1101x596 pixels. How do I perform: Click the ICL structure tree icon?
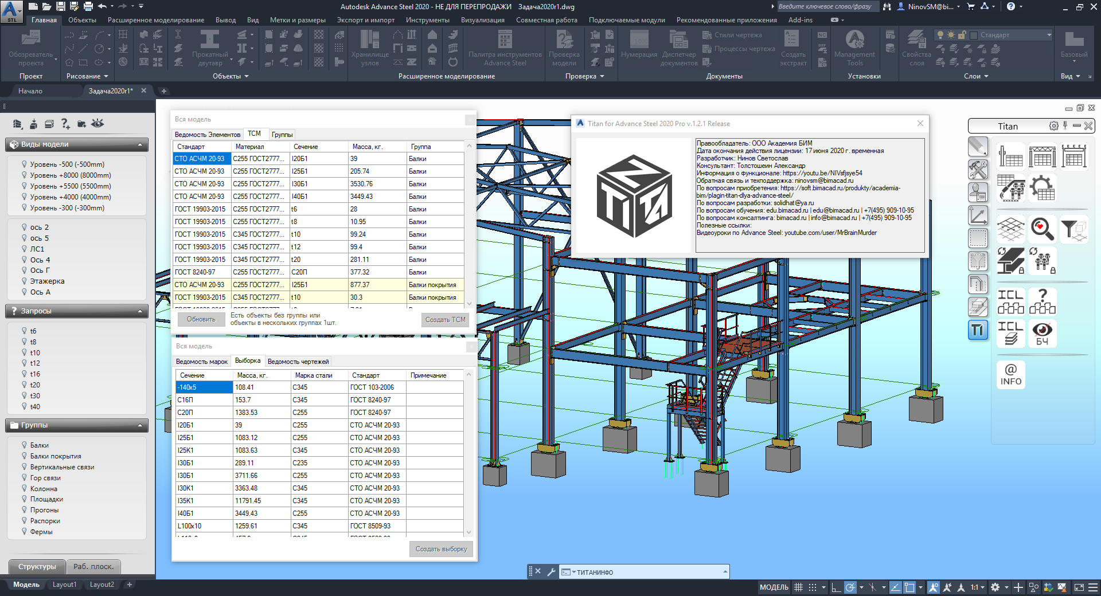(1010, 302)
